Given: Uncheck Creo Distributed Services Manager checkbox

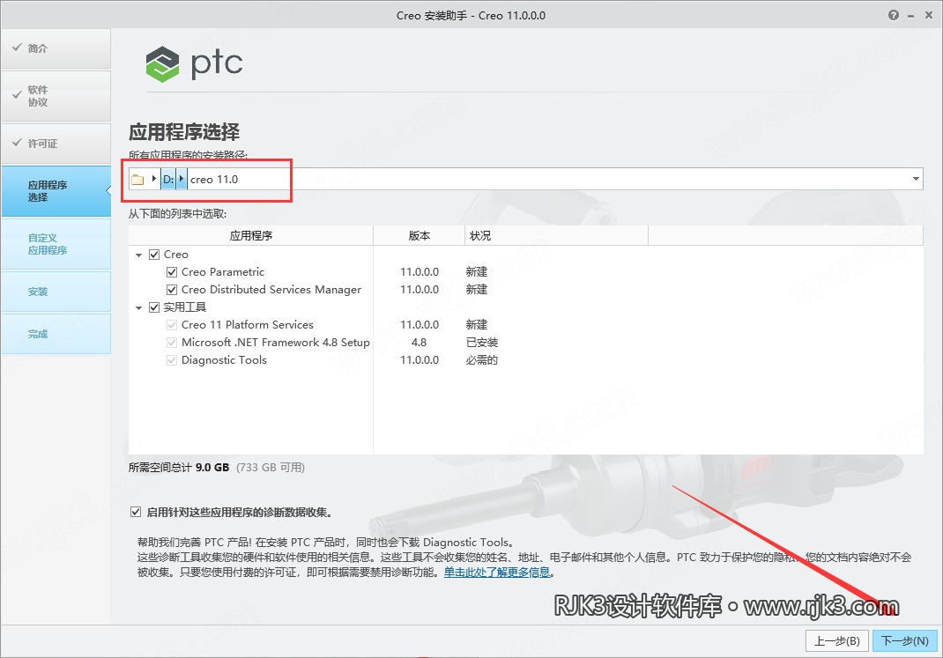Looking at the screenshot, I should click(x=171, y=290).
